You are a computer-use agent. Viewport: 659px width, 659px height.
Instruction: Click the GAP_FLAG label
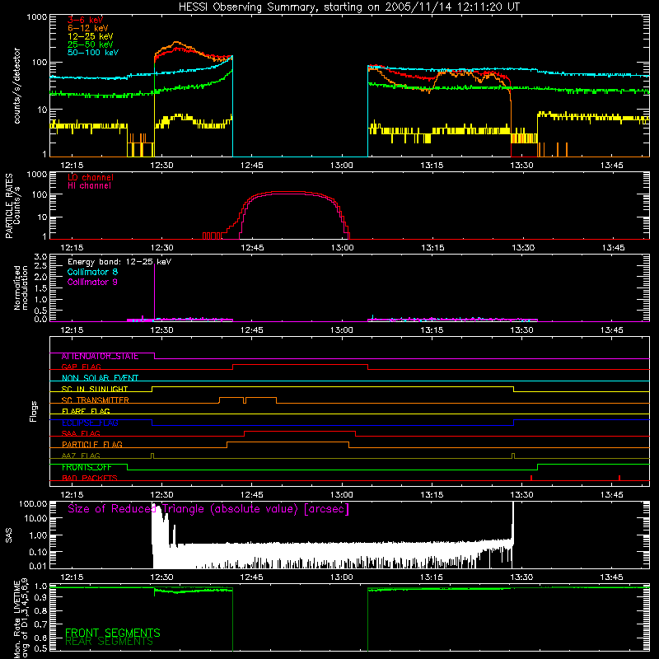(81, 367)
